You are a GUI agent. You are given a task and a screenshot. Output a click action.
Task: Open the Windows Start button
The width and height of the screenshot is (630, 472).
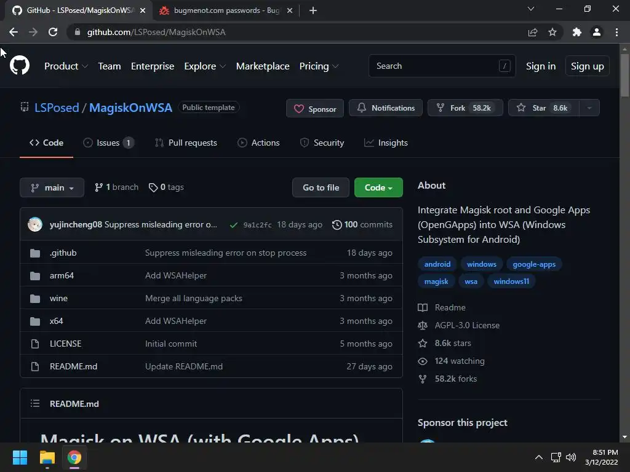click(x=20, y=457)
